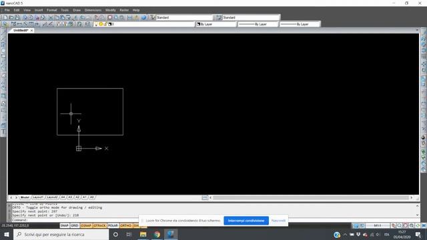Toggle OSNAP mode in status bar
The image size is (427, 240).
click(x=86, y=225)
